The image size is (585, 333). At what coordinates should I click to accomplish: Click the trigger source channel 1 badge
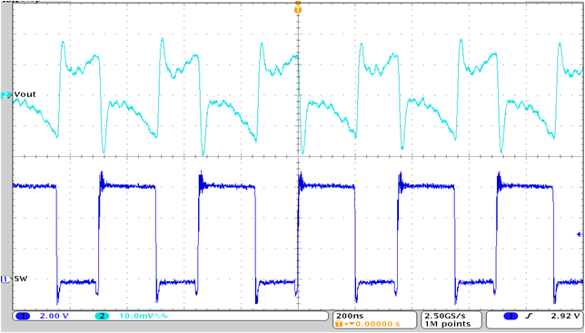[x=511, y=317]
